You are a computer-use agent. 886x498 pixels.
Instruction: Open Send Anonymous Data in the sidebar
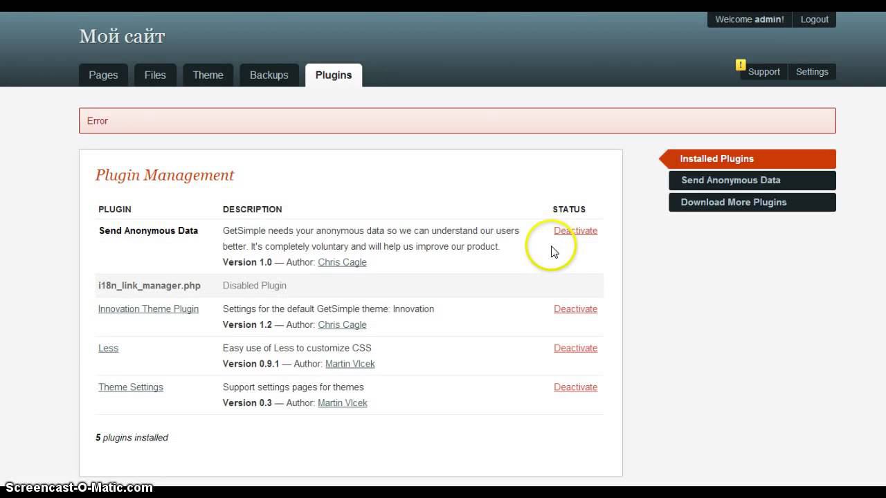tap(752, 181)
